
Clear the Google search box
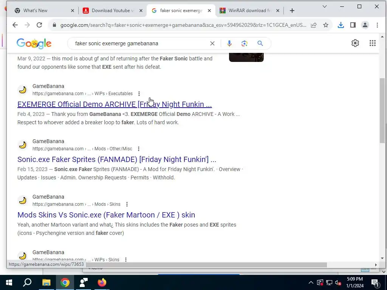point(212,43)
